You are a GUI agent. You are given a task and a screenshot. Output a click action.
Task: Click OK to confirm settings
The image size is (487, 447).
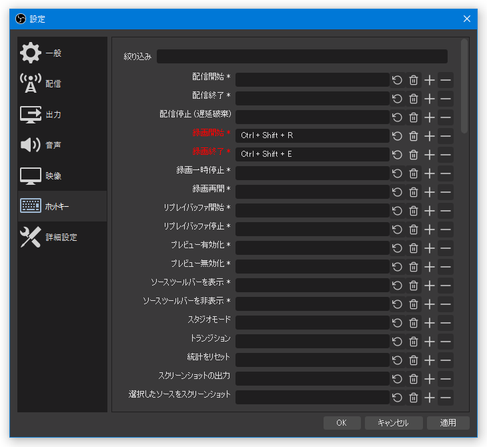click(342, 423)
